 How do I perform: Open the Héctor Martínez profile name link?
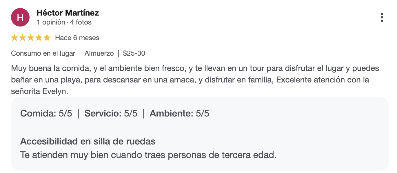pos(68,13)
